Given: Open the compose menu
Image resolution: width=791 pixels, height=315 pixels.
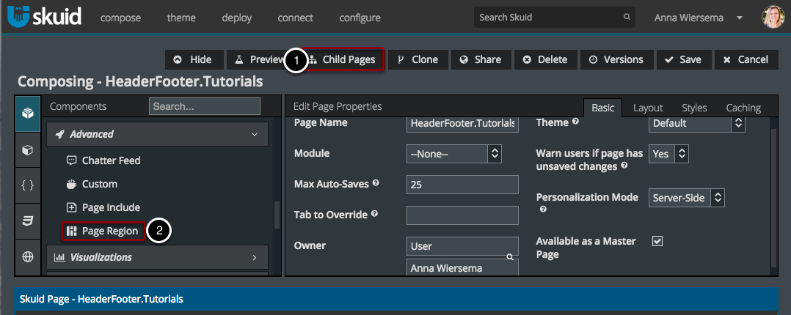Looking at the screenshot, I should (120, 18).
